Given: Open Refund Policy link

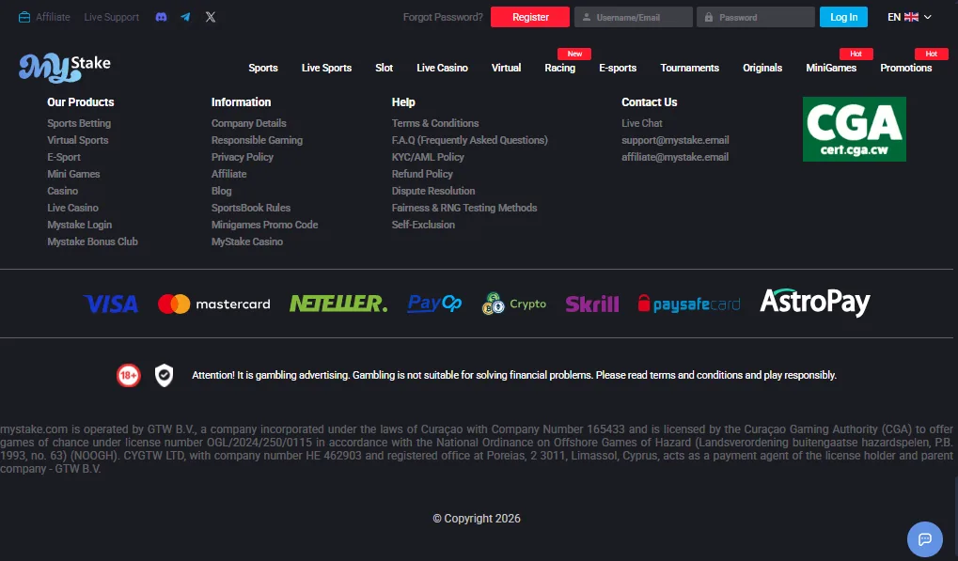Looking at the screenshot, I should (422, 174).
